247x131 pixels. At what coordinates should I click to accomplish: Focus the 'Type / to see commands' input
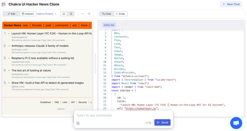(123, 116)
